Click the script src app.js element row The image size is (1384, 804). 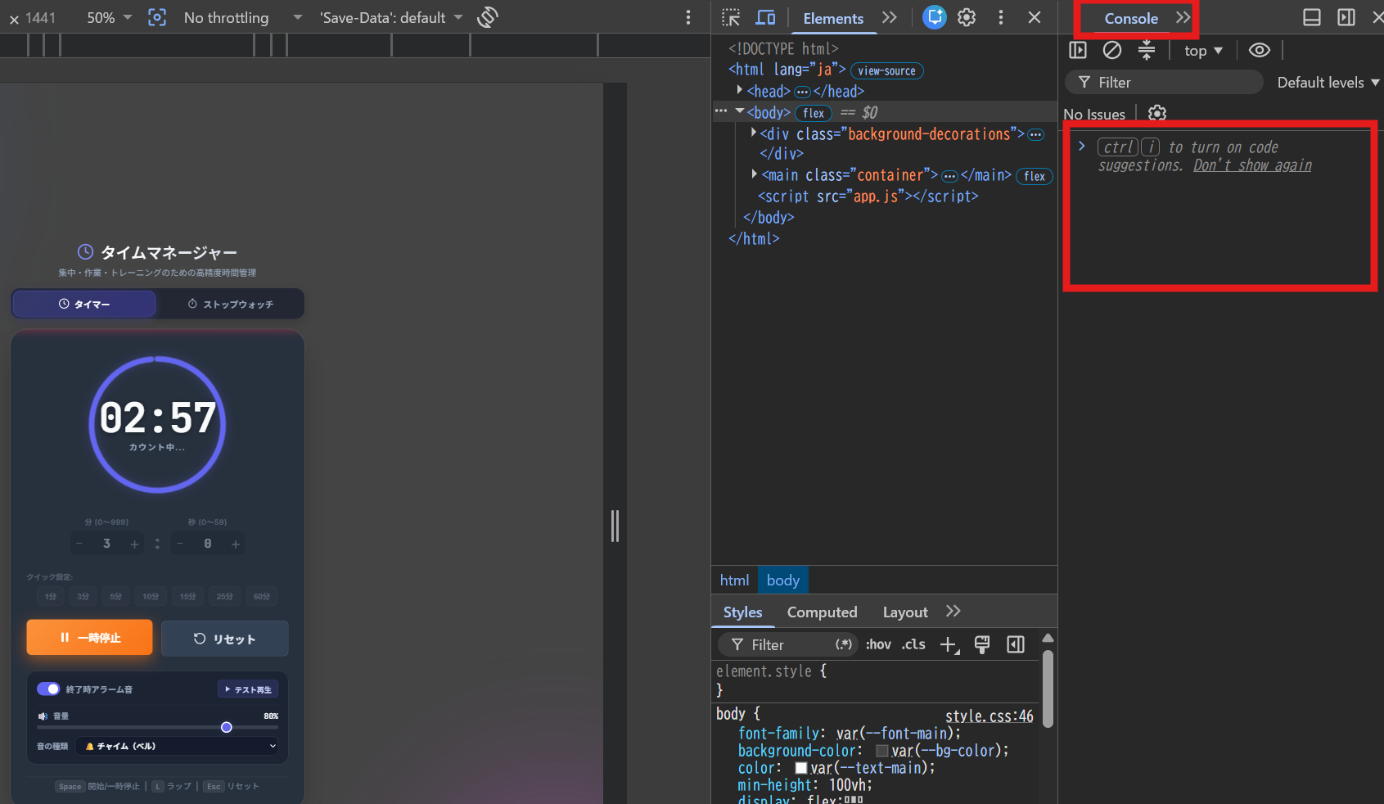coord(868,196)
